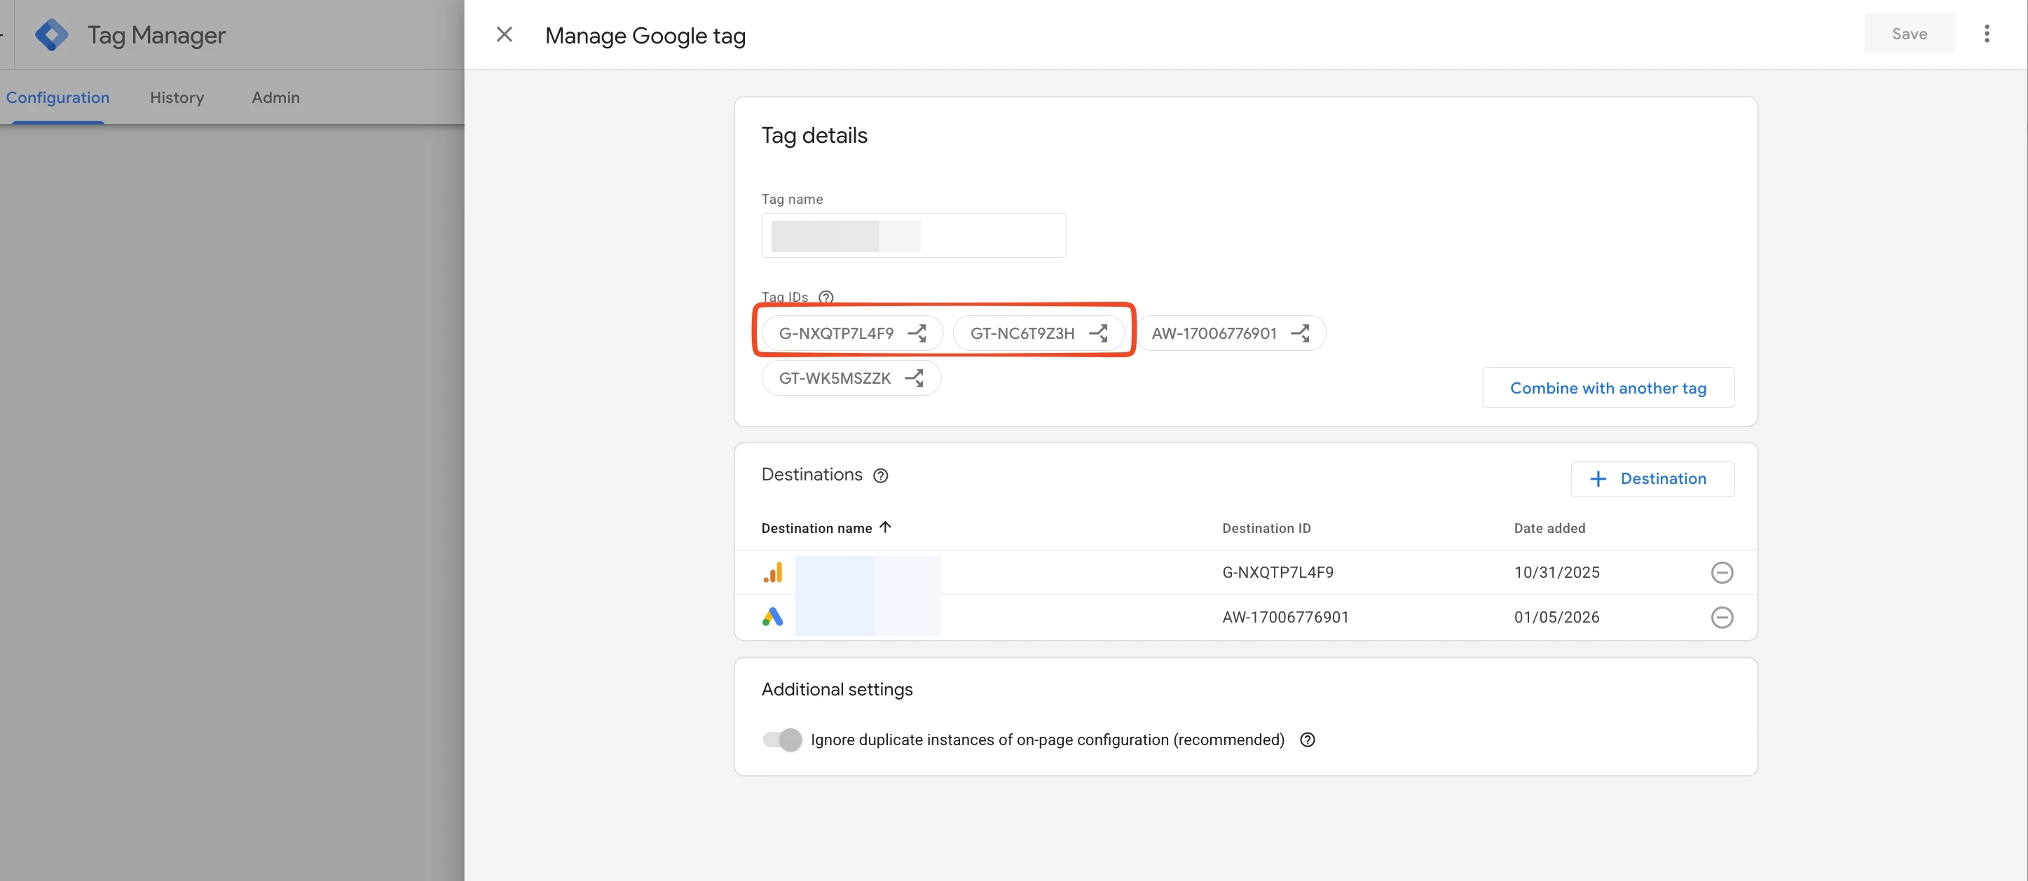The width and height of the screenshot is (2028, 881).
Task: Switch to the Admin tab
Action: 275,97
